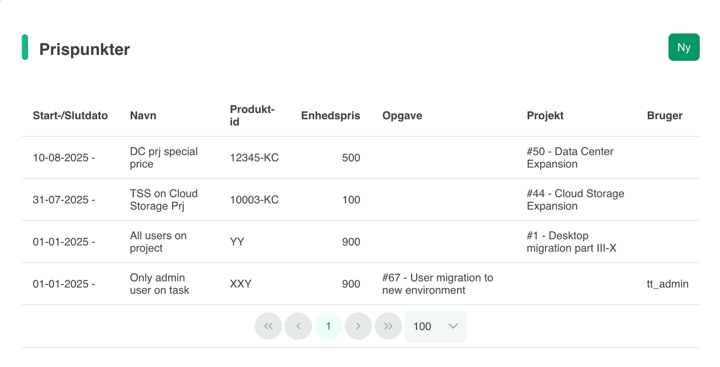Open the rows per page dropdown showing 100

click(436, 326)
